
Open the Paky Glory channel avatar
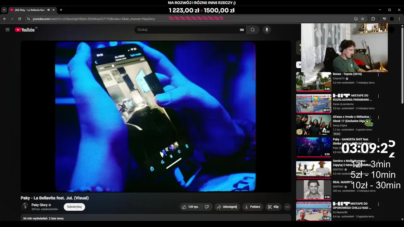tap(25, 207)
